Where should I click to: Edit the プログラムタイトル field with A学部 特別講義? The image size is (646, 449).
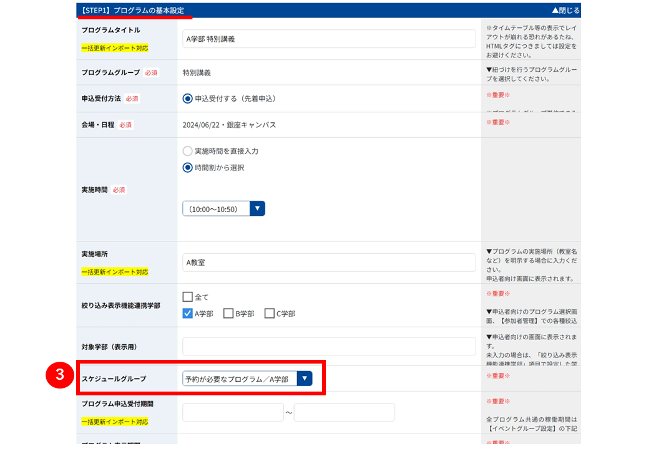click(x=329, y=39)
